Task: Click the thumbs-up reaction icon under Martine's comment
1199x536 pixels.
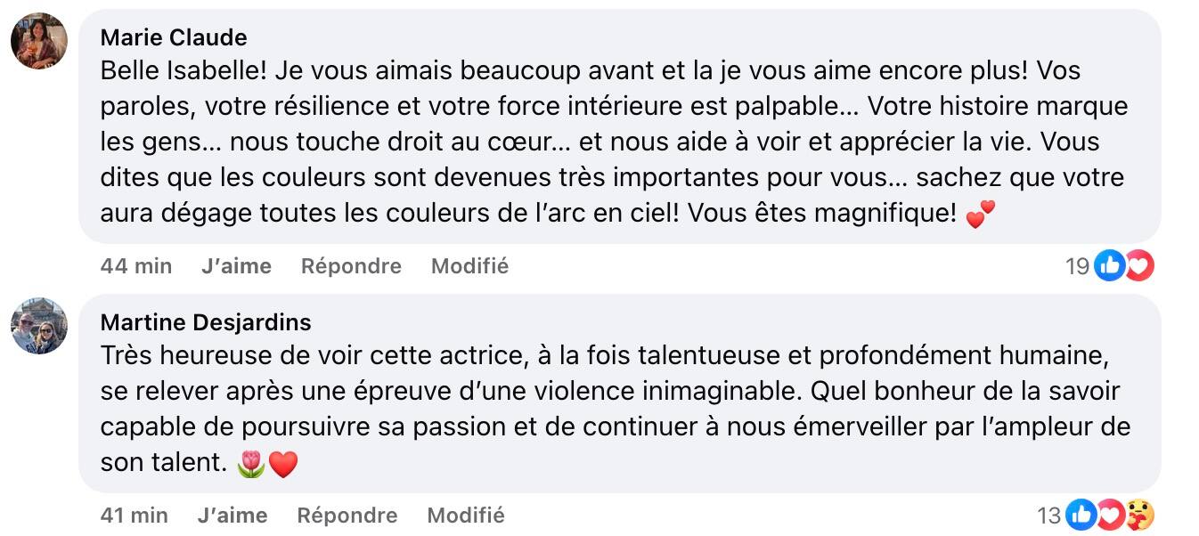Action: 1083,515
